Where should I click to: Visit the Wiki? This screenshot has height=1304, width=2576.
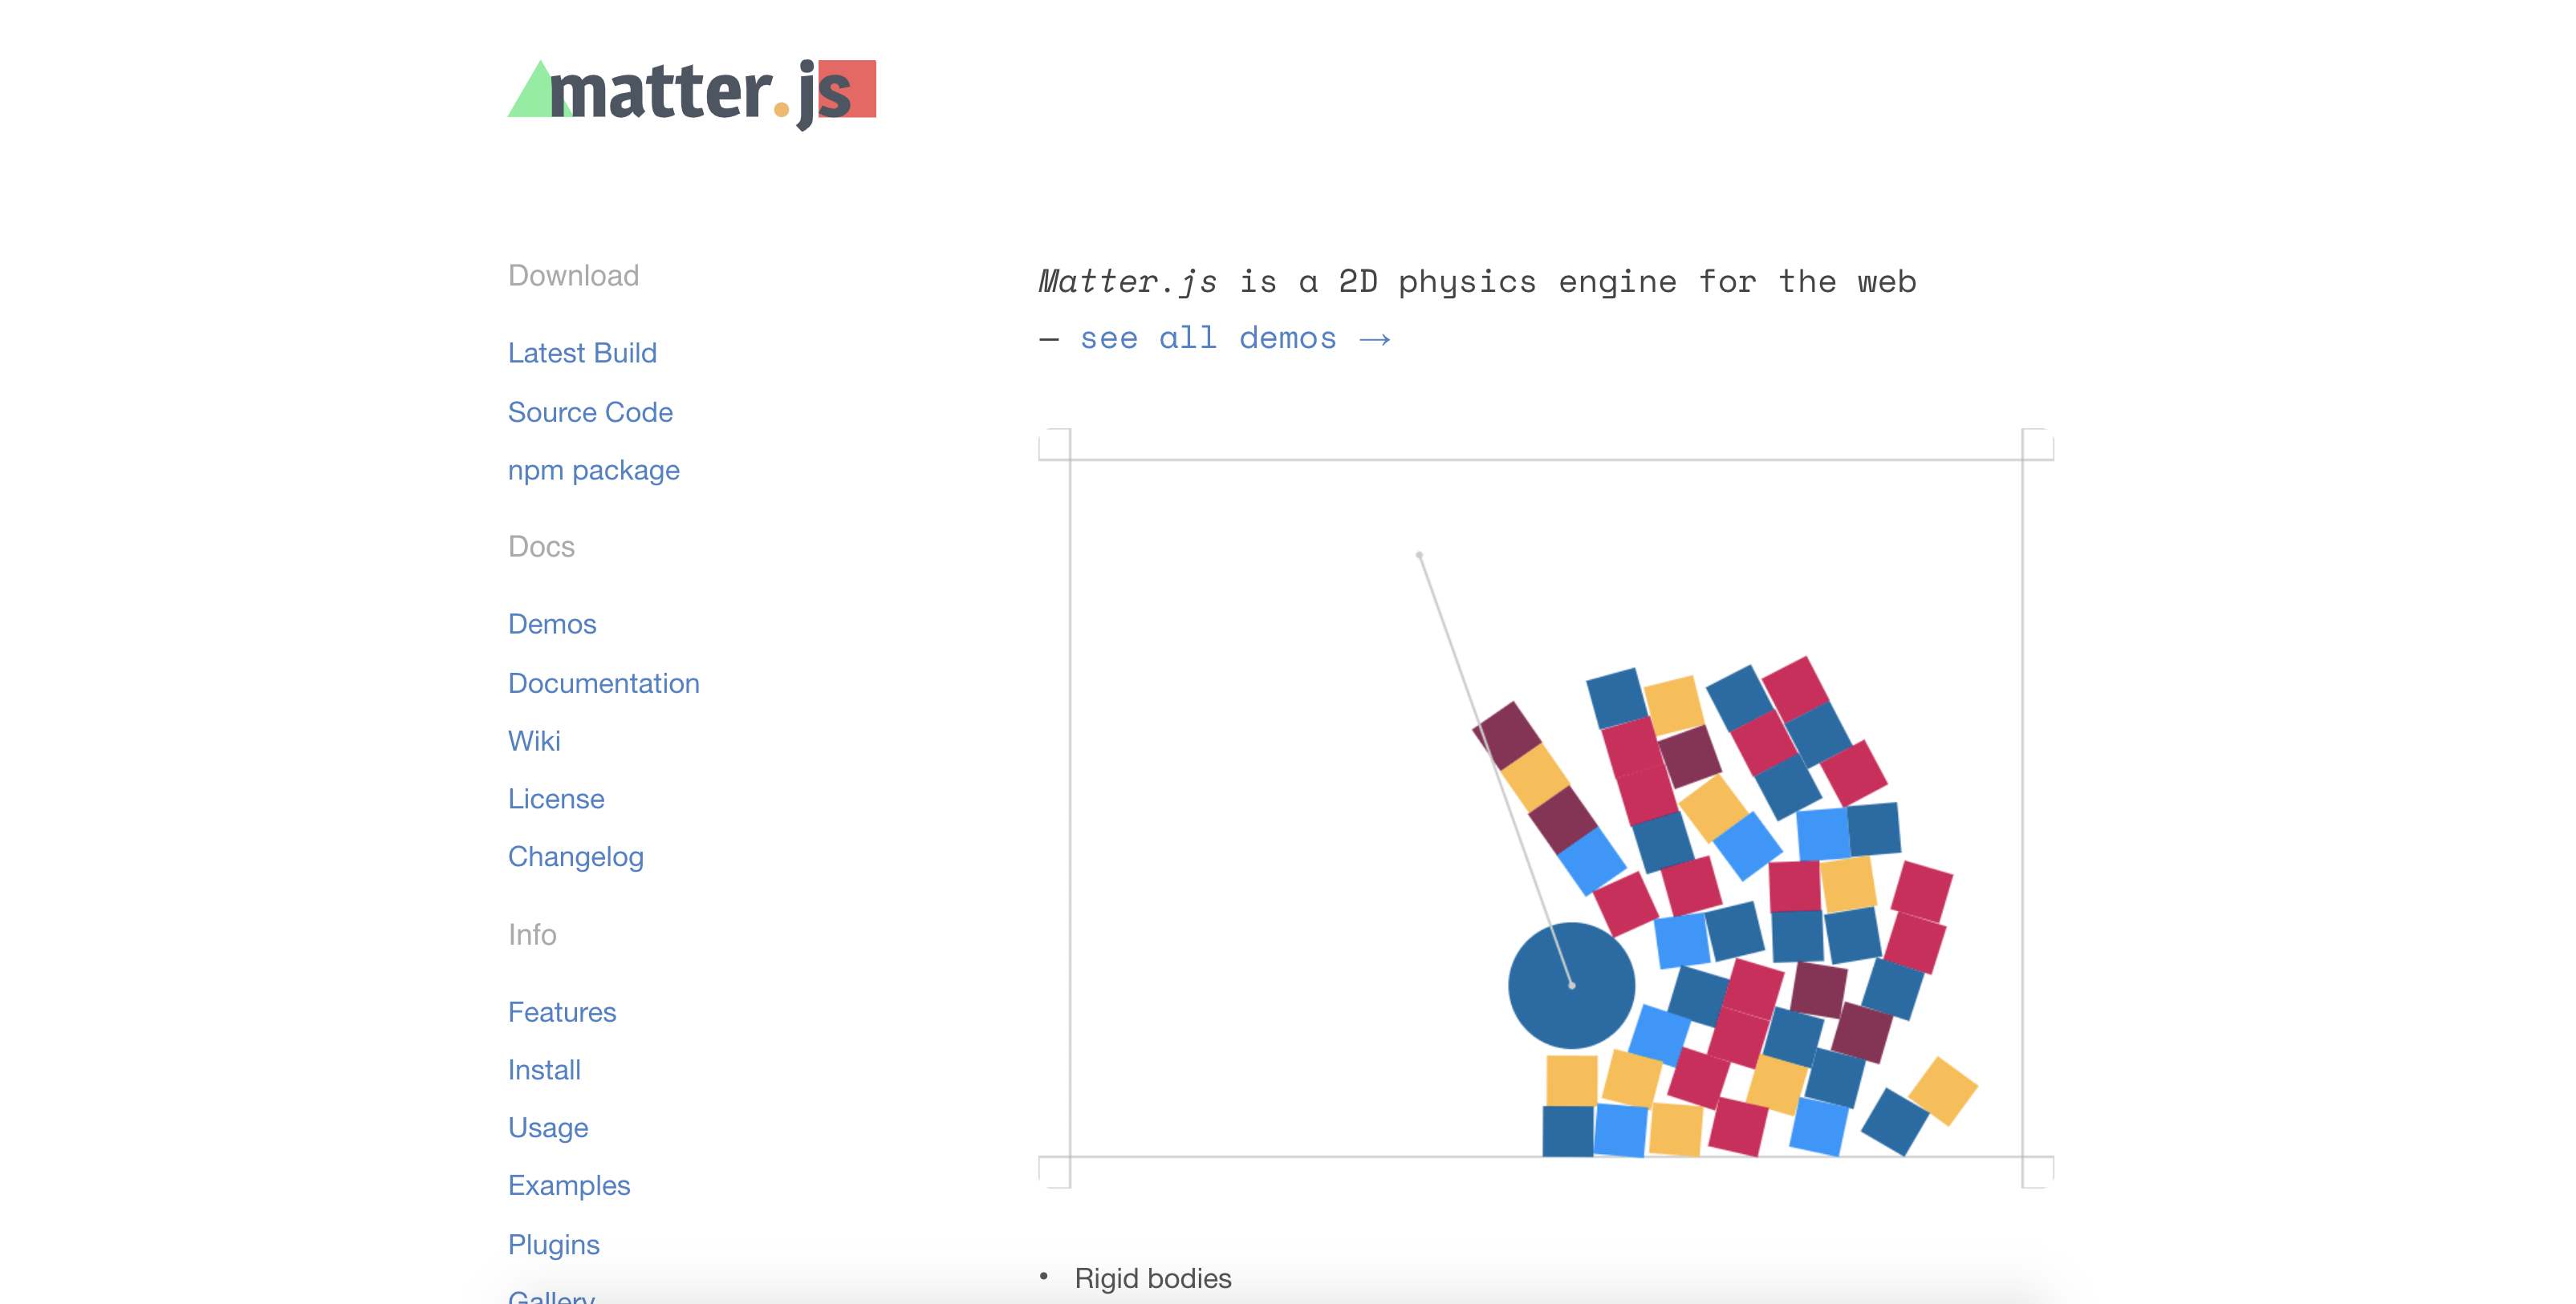point(534,739)
